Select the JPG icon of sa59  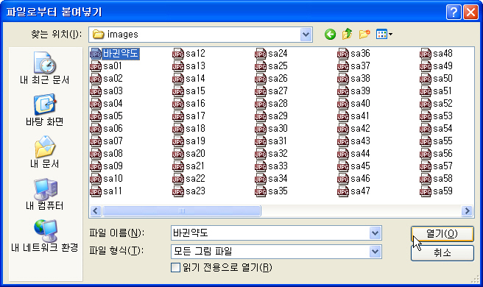pyautogui.click(x=426, y=191)
